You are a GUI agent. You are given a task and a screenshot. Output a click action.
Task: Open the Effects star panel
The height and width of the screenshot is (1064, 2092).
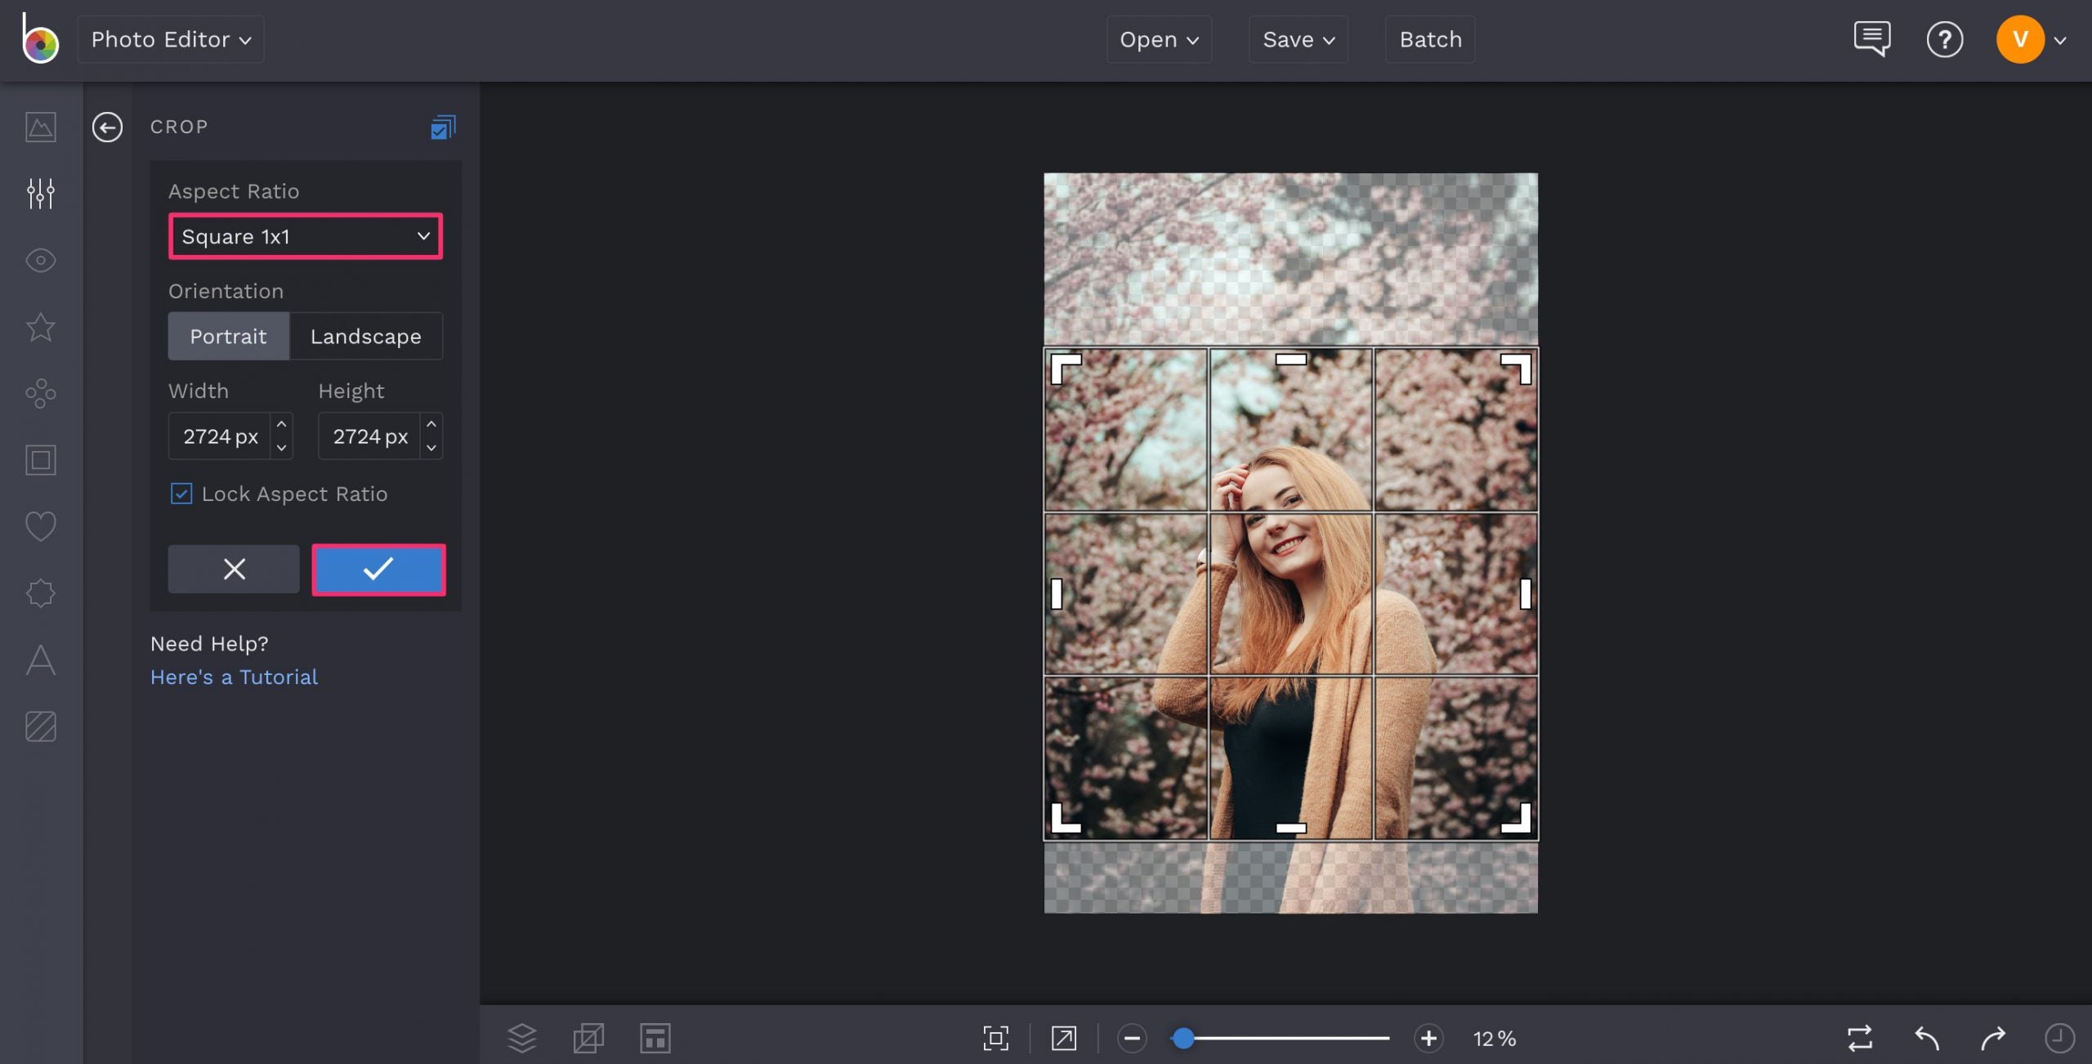pos(39,328)
